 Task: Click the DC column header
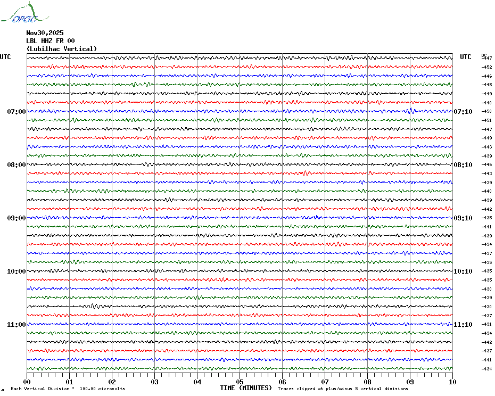[484, 55]
